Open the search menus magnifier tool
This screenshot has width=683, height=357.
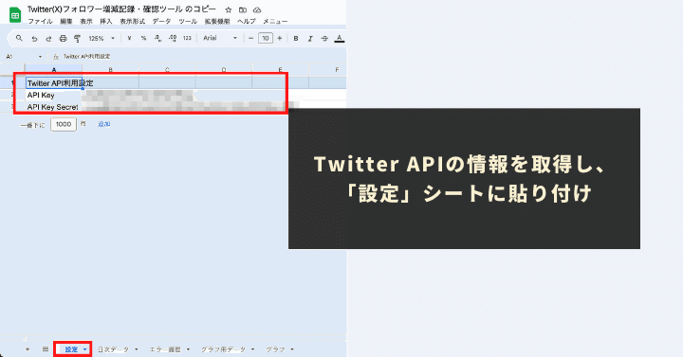click(19, 38)
